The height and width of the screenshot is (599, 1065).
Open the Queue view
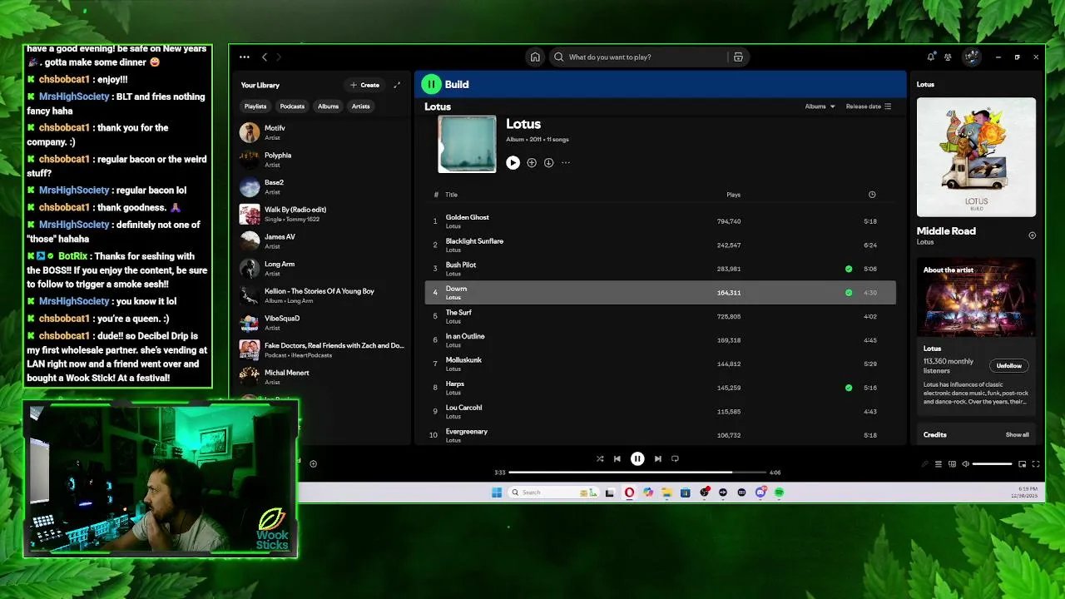[x=939, y=463]
